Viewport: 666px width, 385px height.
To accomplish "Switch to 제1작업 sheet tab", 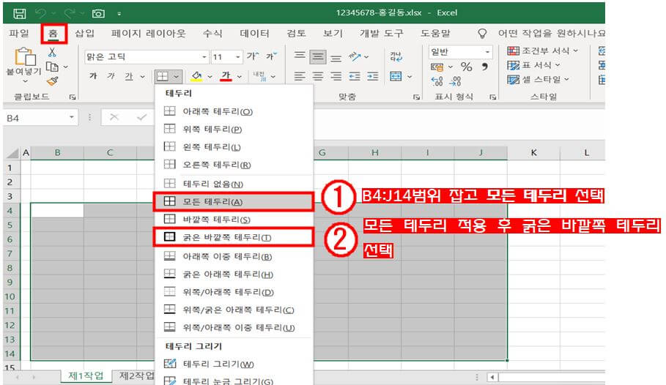I will (x=86, y=375).
